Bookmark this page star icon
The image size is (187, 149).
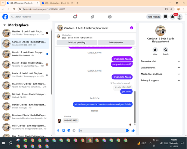tap(171, 9)
